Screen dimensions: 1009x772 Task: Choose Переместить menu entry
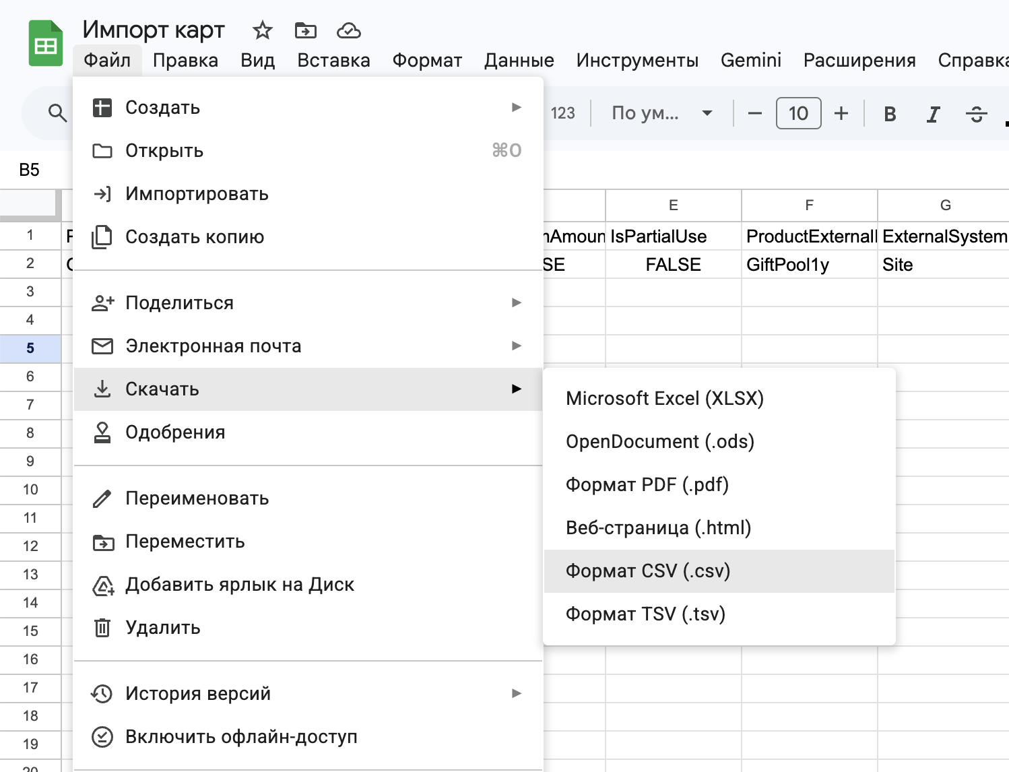pos(308,542)
